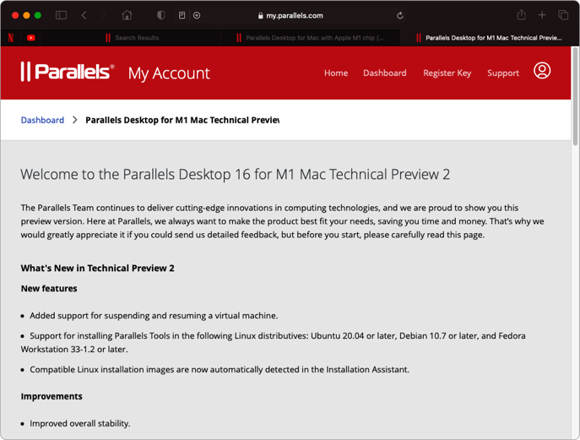Click the Parallels Tools Linux distributives bullet
Image resolution: width=580 pixels, height=440 pixels.
point(273,342)
